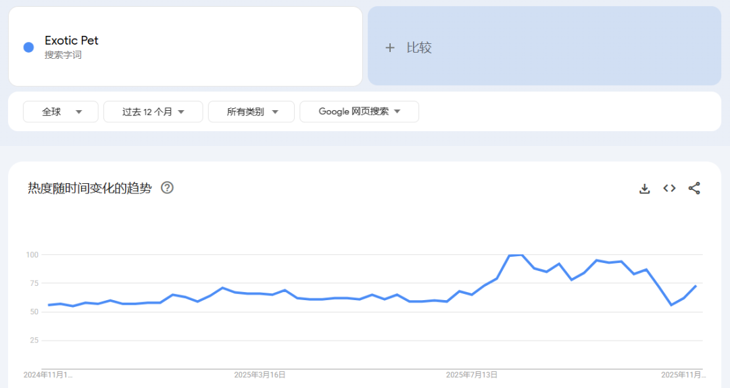Expand the Google 网页搜索 dropdown
This screenshot has height=388, width=730.
point(359,112)
